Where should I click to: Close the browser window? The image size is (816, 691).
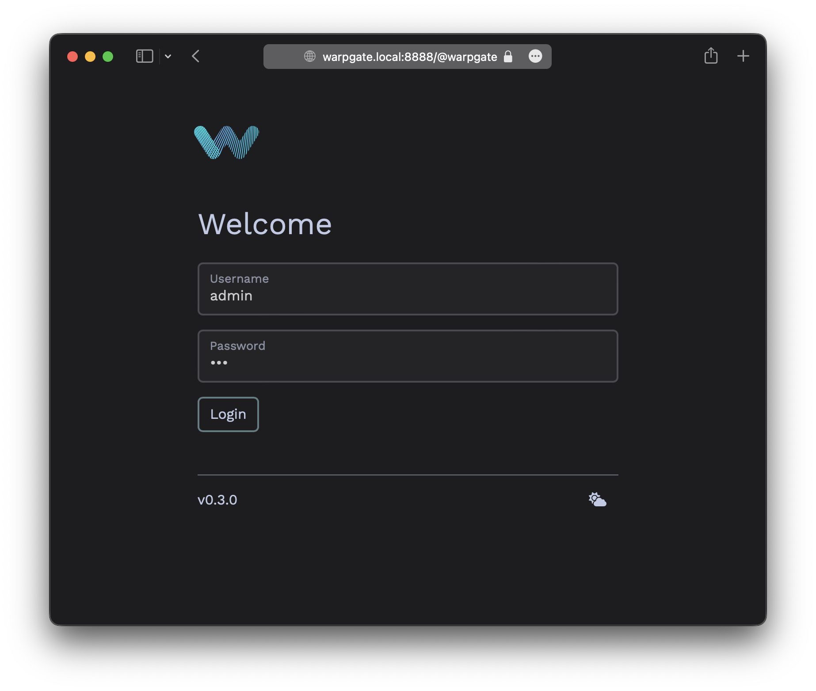[x=72, y=57]
